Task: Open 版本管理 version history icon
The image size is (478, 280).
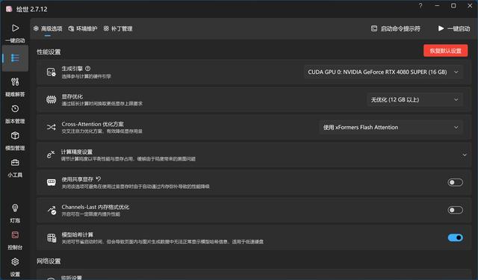Action: (x=15, y=109)
